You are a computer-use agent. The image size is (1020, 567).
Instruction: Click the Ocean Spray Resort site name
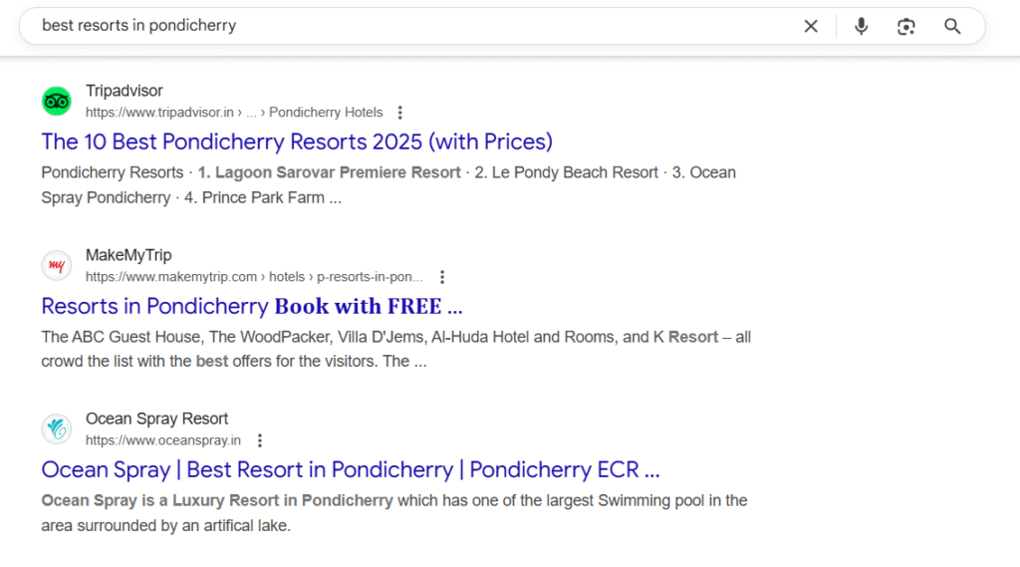156,419
